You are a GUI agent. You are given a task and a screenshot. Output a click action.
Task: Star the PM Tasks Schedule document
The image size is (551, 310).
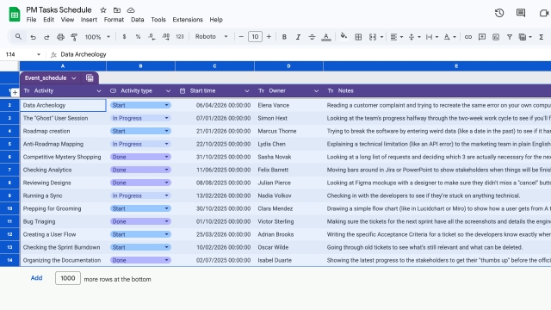pyautogui.click(x=103, y=10)
